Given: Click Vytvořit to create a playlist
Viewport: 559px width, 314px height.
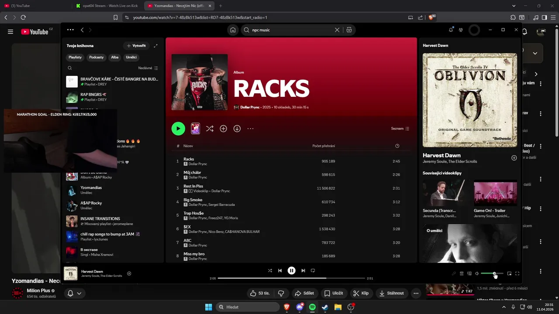Looking at the screenshot, I should click(136, 46).
